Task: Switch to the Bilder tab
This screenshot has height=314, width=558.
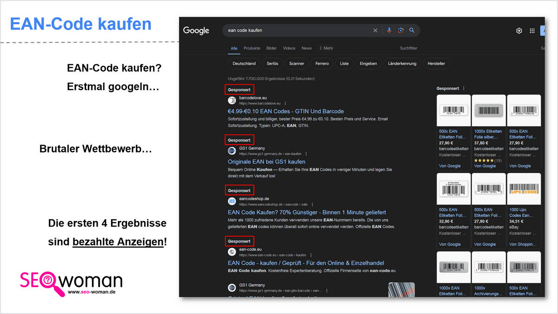Action: 272,48
